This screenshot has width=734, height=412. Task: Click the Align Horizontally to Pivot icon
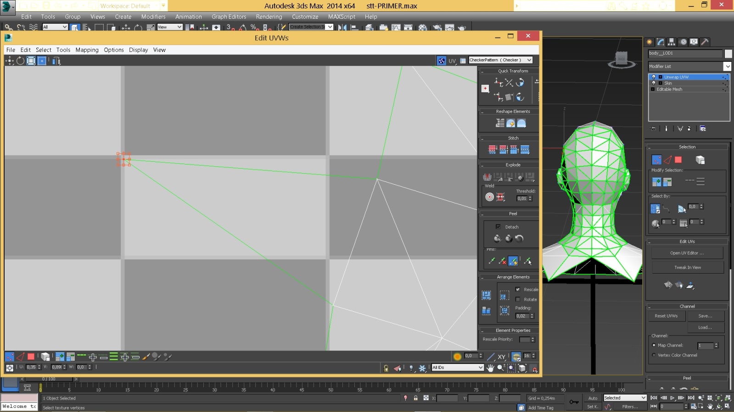[498, 82]
